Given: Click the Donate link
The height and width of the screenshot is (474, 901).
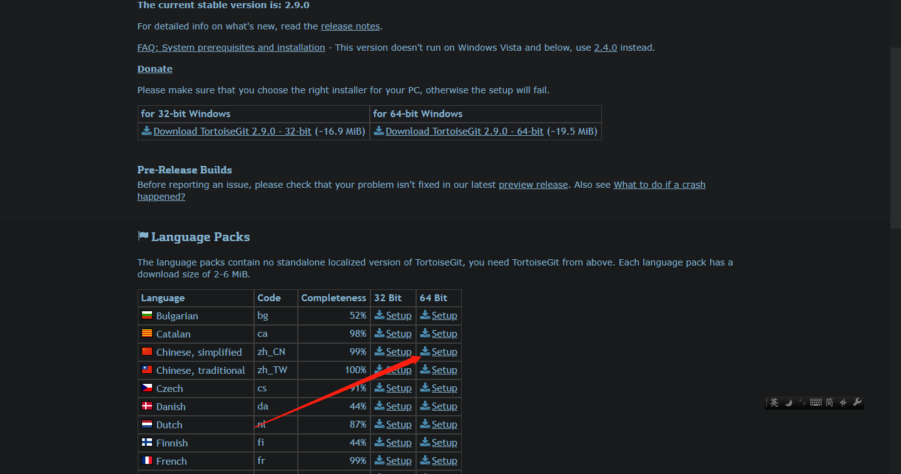Looking at the screenshot, I should pos(155,68).
